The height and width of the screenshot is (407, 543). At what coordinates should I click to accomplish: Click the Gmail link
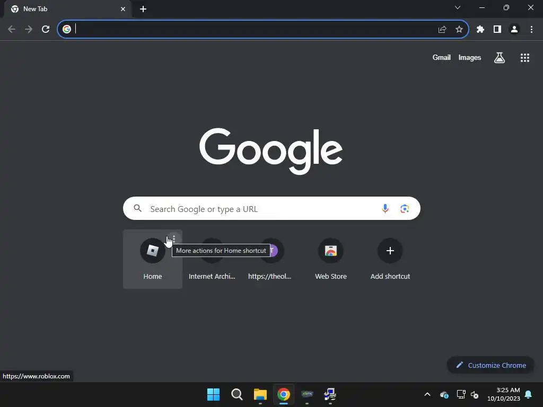pyautogui.click(x=441, y=57)
